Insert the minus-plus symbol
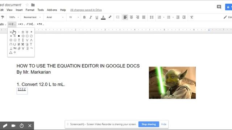Image resolution: width=232 pixels, height=130 pixels. coord(27,32)
